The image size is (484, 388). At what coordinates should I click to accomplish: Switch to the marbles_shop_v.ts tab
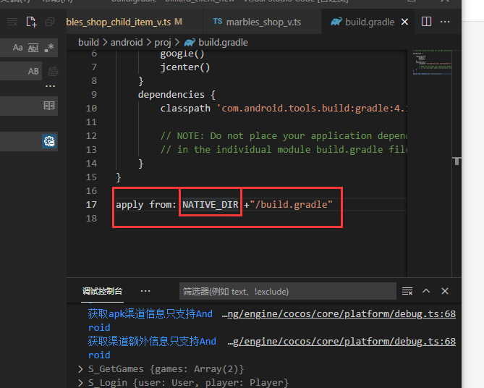click(x=263, y=22)
